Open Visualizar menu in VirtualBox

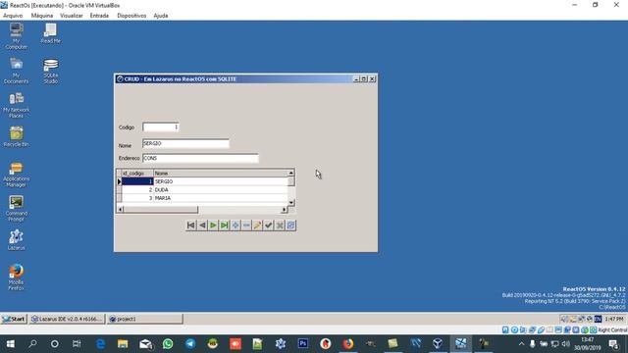(x=72, y=16)
